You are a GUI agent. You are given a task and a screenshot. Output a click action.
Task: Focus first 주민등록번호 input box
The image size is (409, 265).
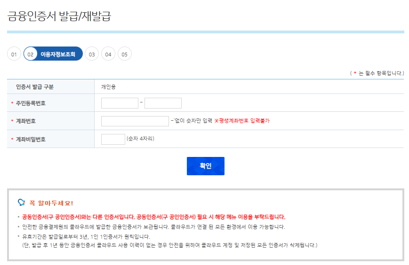120,103
